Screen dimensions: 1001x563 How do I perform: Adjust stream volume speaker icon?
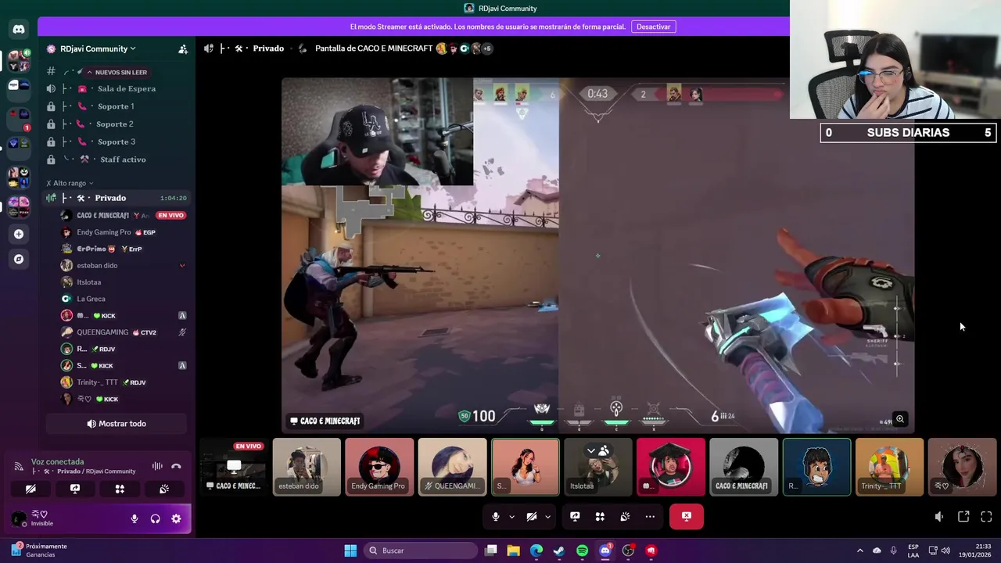pyautogui.click(x=939, y=517)
